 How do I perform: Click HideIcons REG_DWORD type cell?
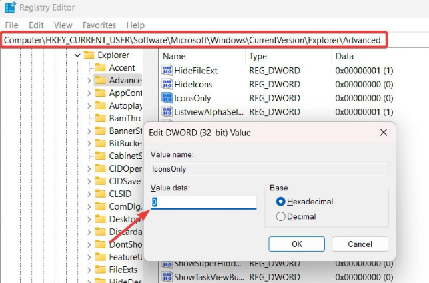[274, 84]
